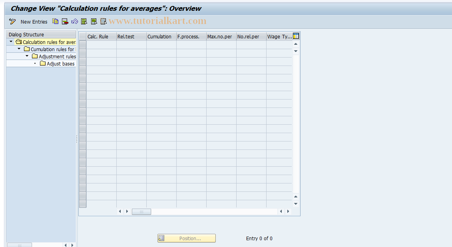Click table horizontal scroll right arrow at right end
This screenshot has height=247, width=452.
point(288,211)
